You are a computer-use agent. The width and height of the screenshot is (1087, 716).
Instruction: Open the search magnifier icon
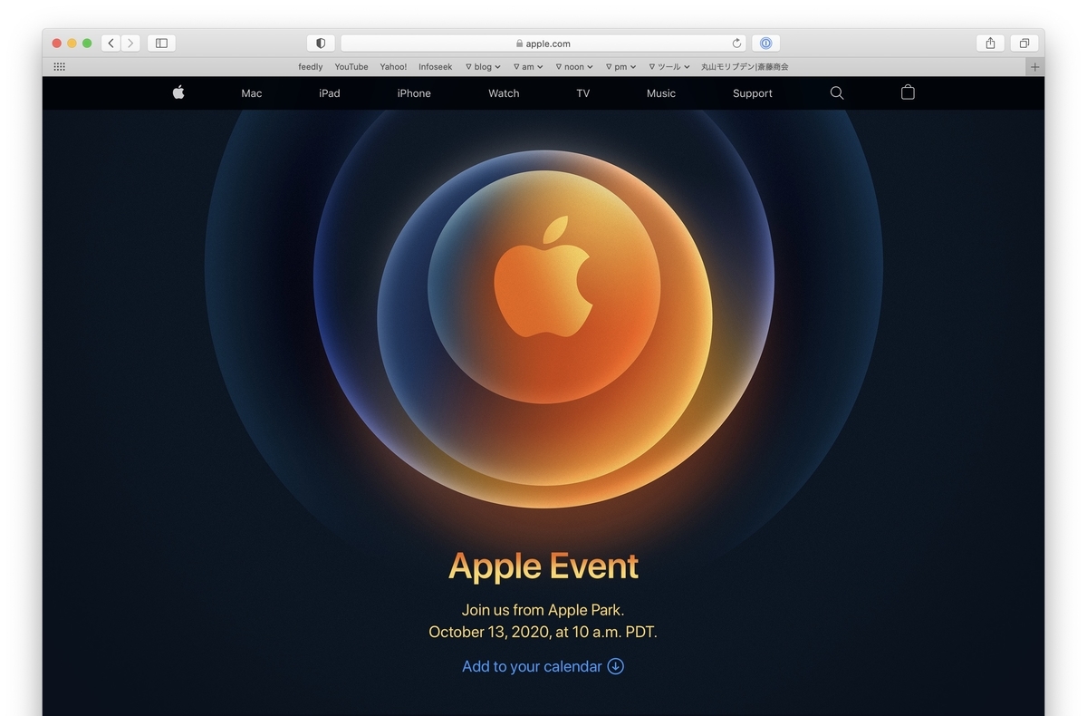tap(837, 92)
